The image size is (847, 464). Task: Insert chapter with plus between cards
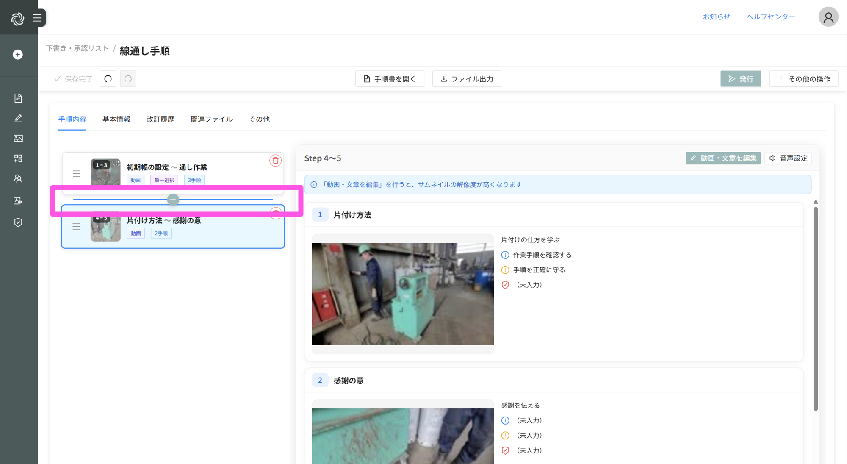click(x=173, y=200)
